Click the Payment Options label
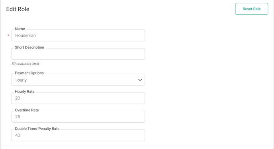The height and width of the screenshot is (149, 274). (29, 73)
